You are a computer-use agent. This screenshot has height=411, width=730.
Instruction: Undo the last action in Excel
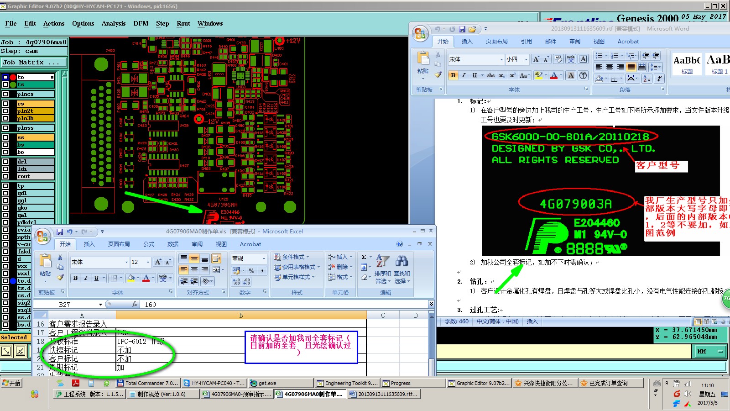tap(69, 232)
